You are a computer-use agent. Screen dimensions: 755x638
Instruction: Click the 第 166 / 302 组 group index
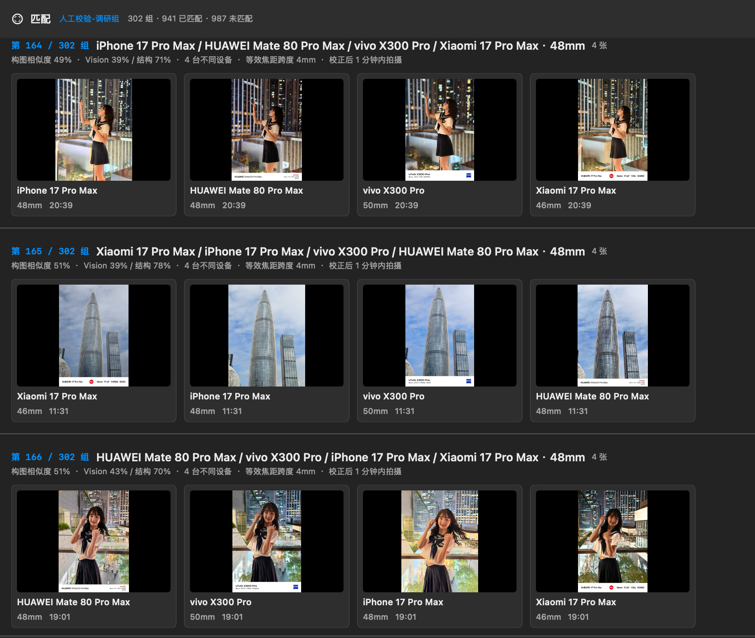[x=50, y=457]
